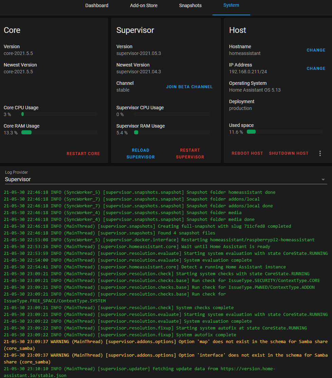This screenshot has width=332, height=378.
Task: Click the Host Used space bar
Action: (x=284, y=132)
